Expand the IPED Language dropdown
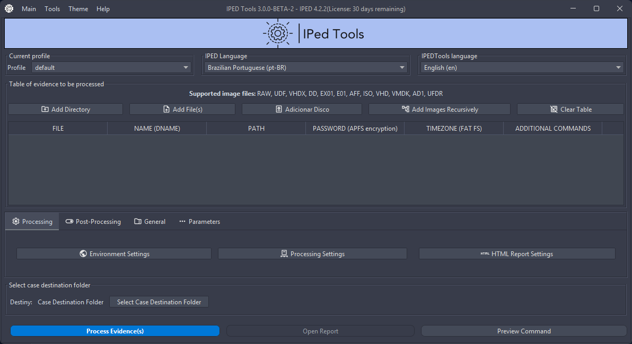Screen dimensions: 632x344 (x=306, y=68)
